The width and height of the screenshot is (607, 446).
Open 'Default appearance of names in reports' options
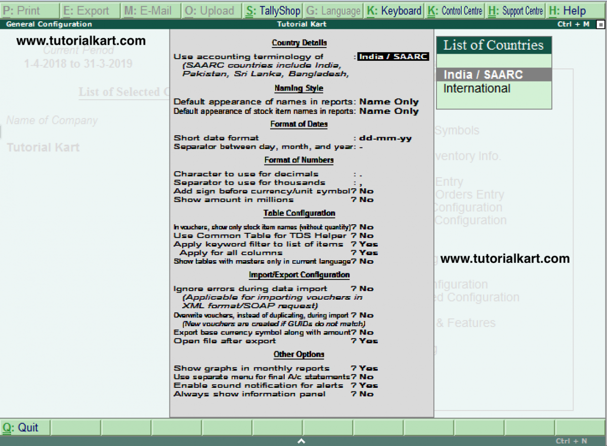point(388,102)
